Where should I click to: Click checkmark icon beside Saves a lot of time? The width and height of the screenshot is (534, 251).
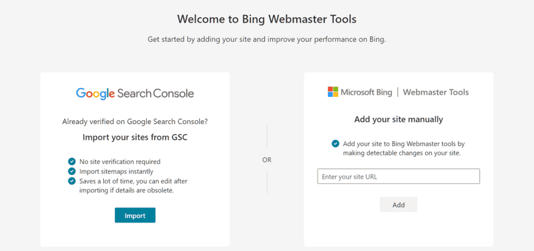click(71, 181)
